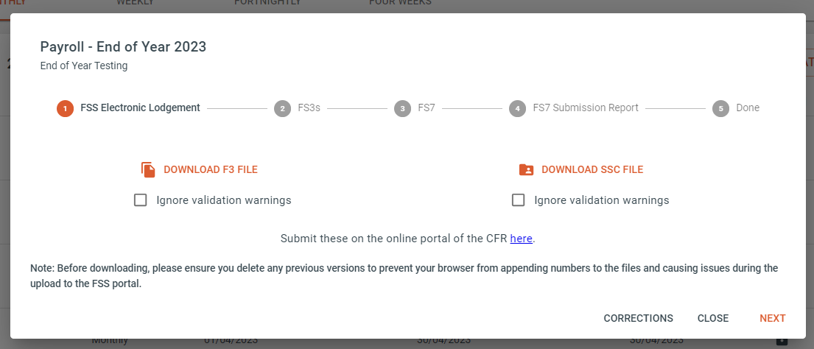The image size is (814, 349).
Task: Download the F3 file
Action: pyautogui.click(x=210, y=169)
